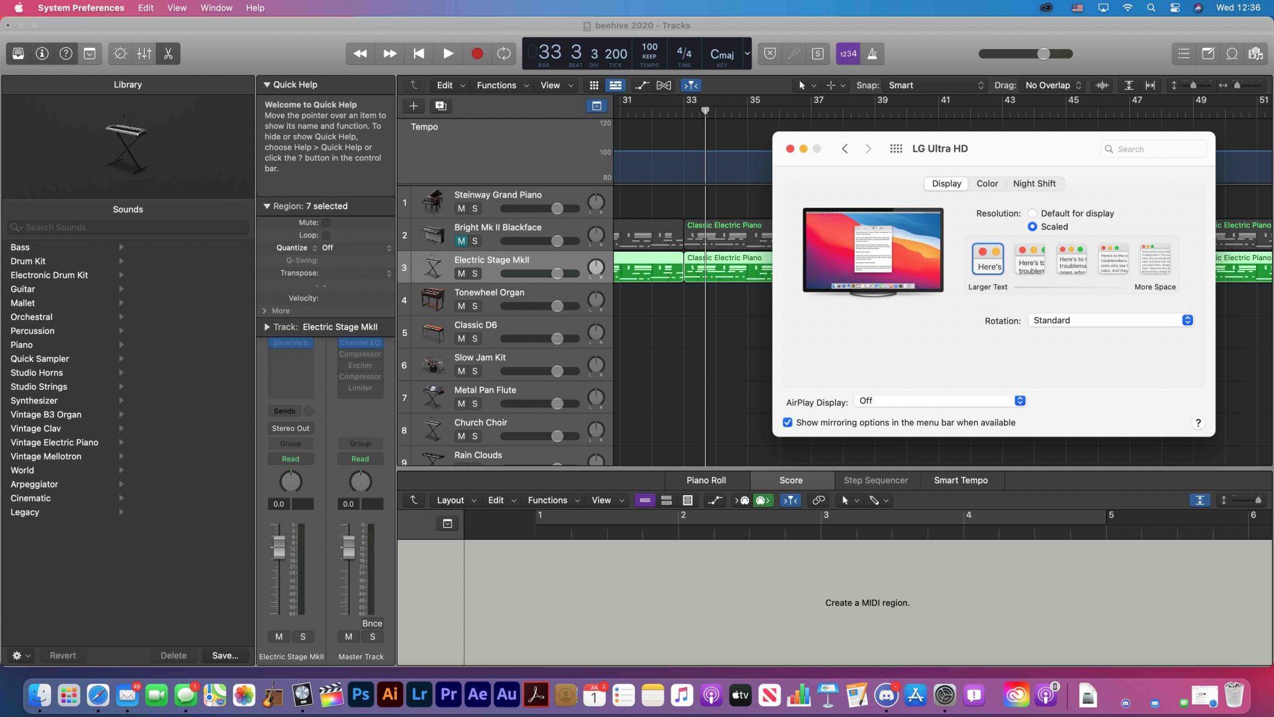Open the Rotation Standard dropdown
Viewport: 1274px width, 717px height.
click(x=1110, y=321)
